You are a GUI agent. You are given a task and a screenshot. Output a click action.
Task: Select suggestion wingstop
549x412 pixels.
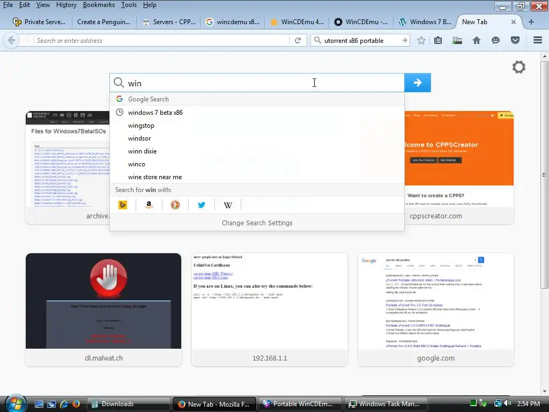point(257,125)
